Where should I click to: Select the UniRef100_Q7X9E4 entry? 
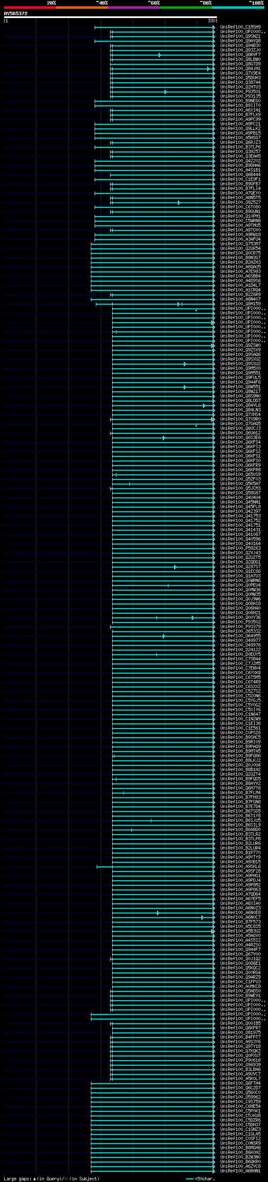click(240, 73)
